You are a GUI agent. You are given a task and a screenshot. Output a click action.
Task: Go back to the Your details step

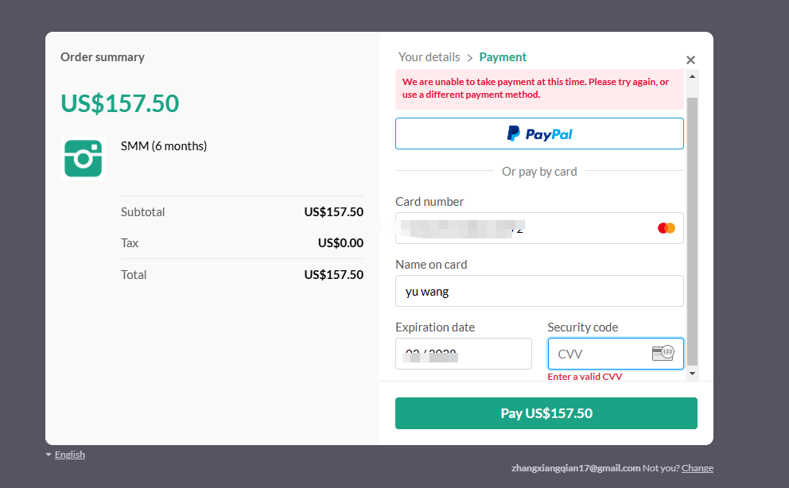click(429, 57)
